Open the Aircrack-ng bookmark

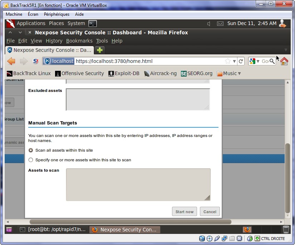160,73
